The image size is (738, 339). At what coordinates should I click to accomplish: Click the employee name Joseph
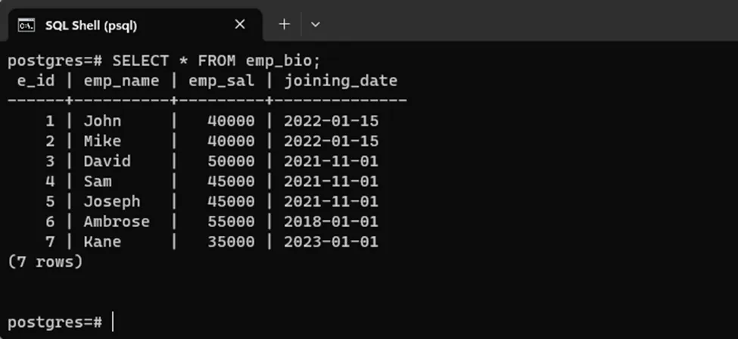(111, 201)
